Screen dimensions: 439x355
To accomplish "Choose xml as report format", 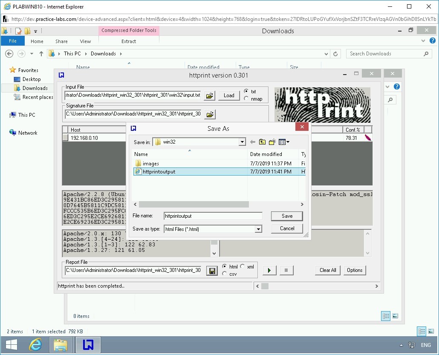I will coord(243,267).
